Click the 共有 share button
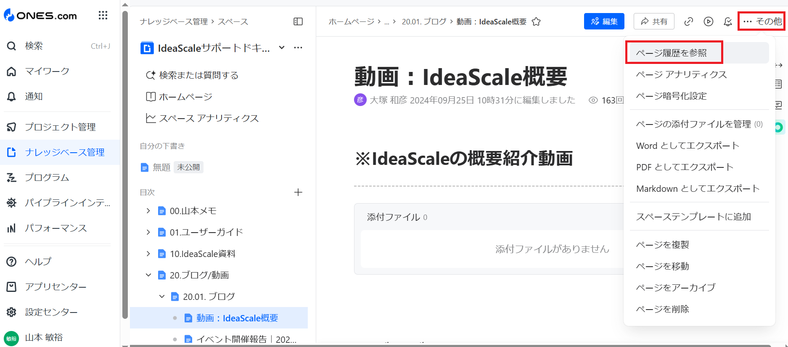 pyautogui.click(x=654, y=21)
